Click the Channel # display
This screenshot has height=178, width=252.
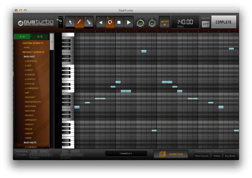click(x=126, y=154)
